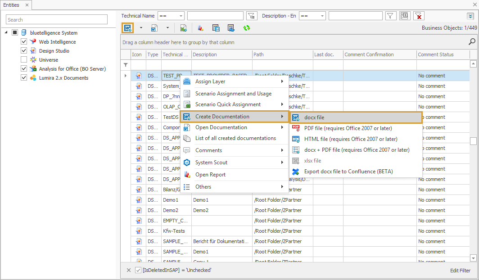Click the apply filter funnel icon next to Description
This screenshot has height=280, width=479.
390,15
